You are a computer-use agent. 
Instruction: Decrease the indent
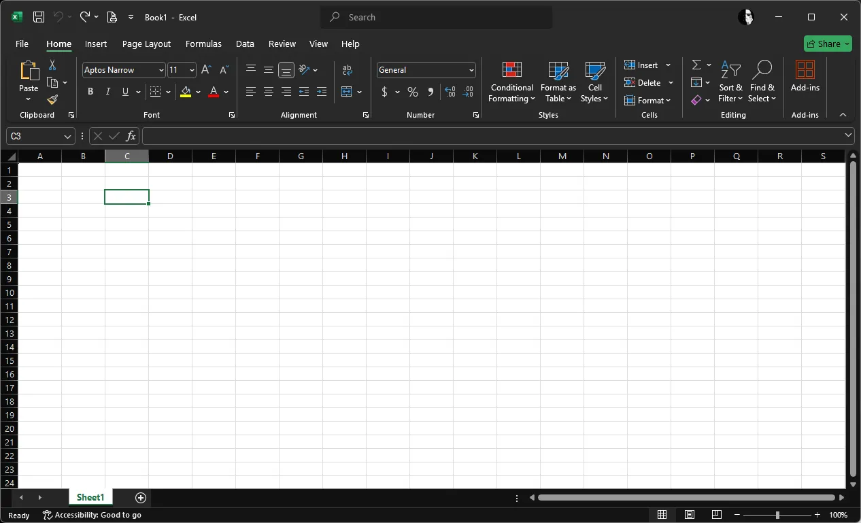tap(304, 92)
